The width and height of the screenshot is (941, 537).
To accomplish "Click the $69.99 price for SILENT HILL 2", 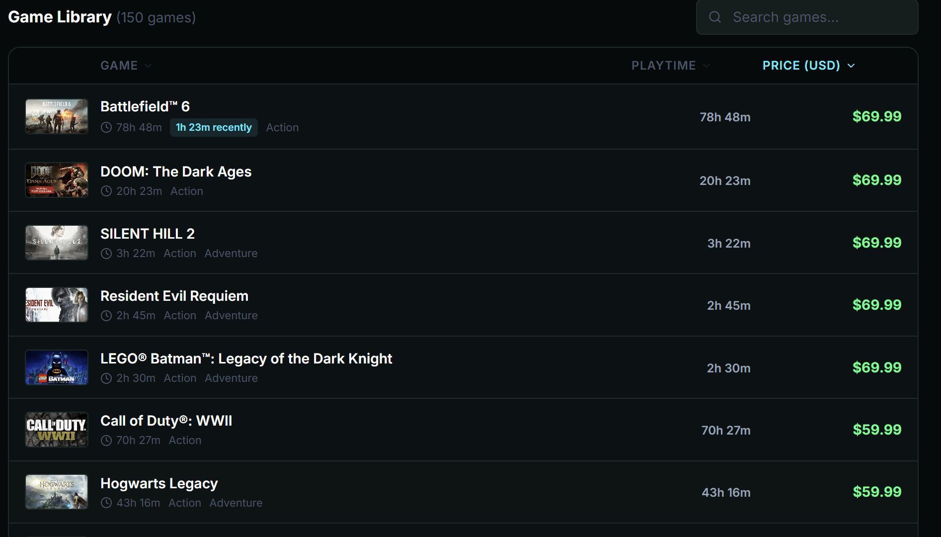I will coord(877,243).
